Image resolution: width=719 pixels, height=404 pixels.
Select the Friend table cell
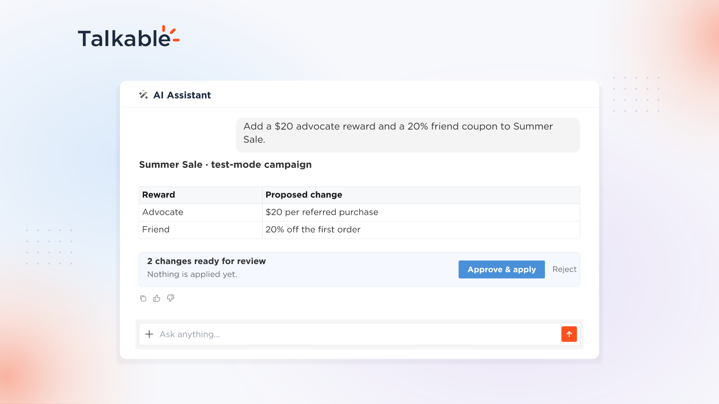(201, 230)
